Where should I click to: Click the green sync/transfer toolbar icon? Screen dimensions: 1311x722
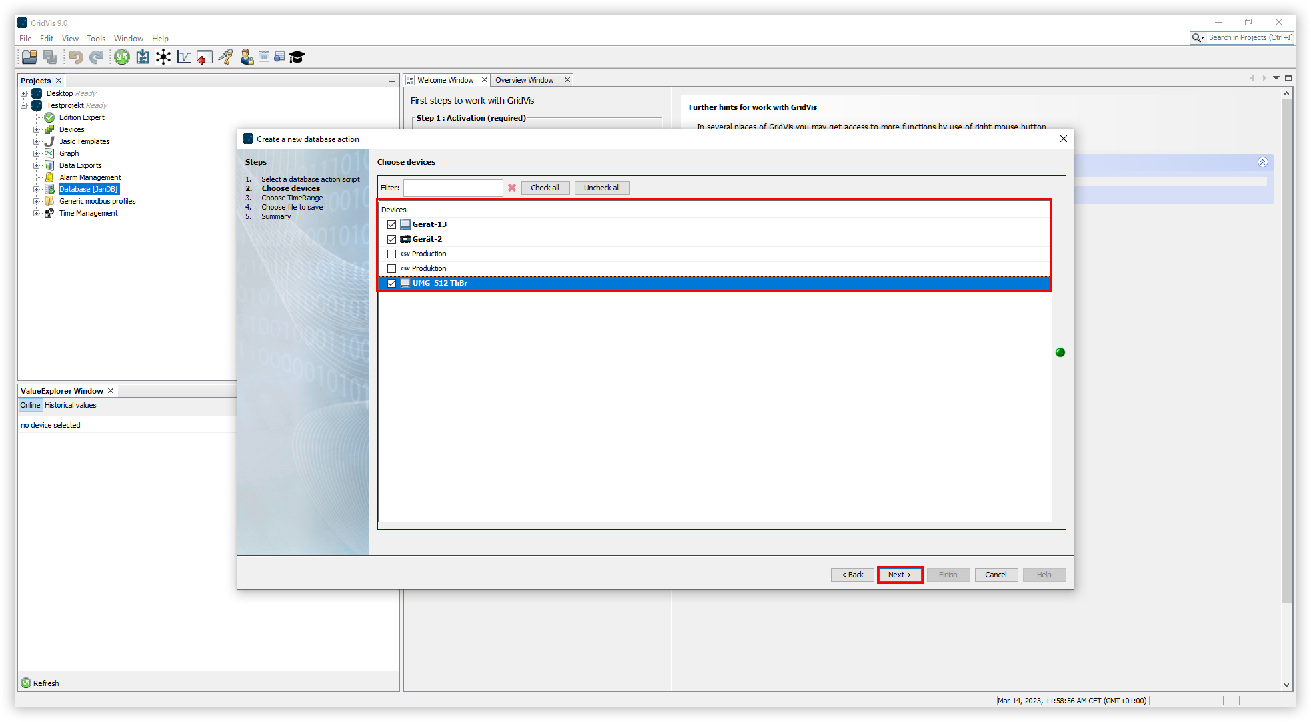[x=122, y=57]
